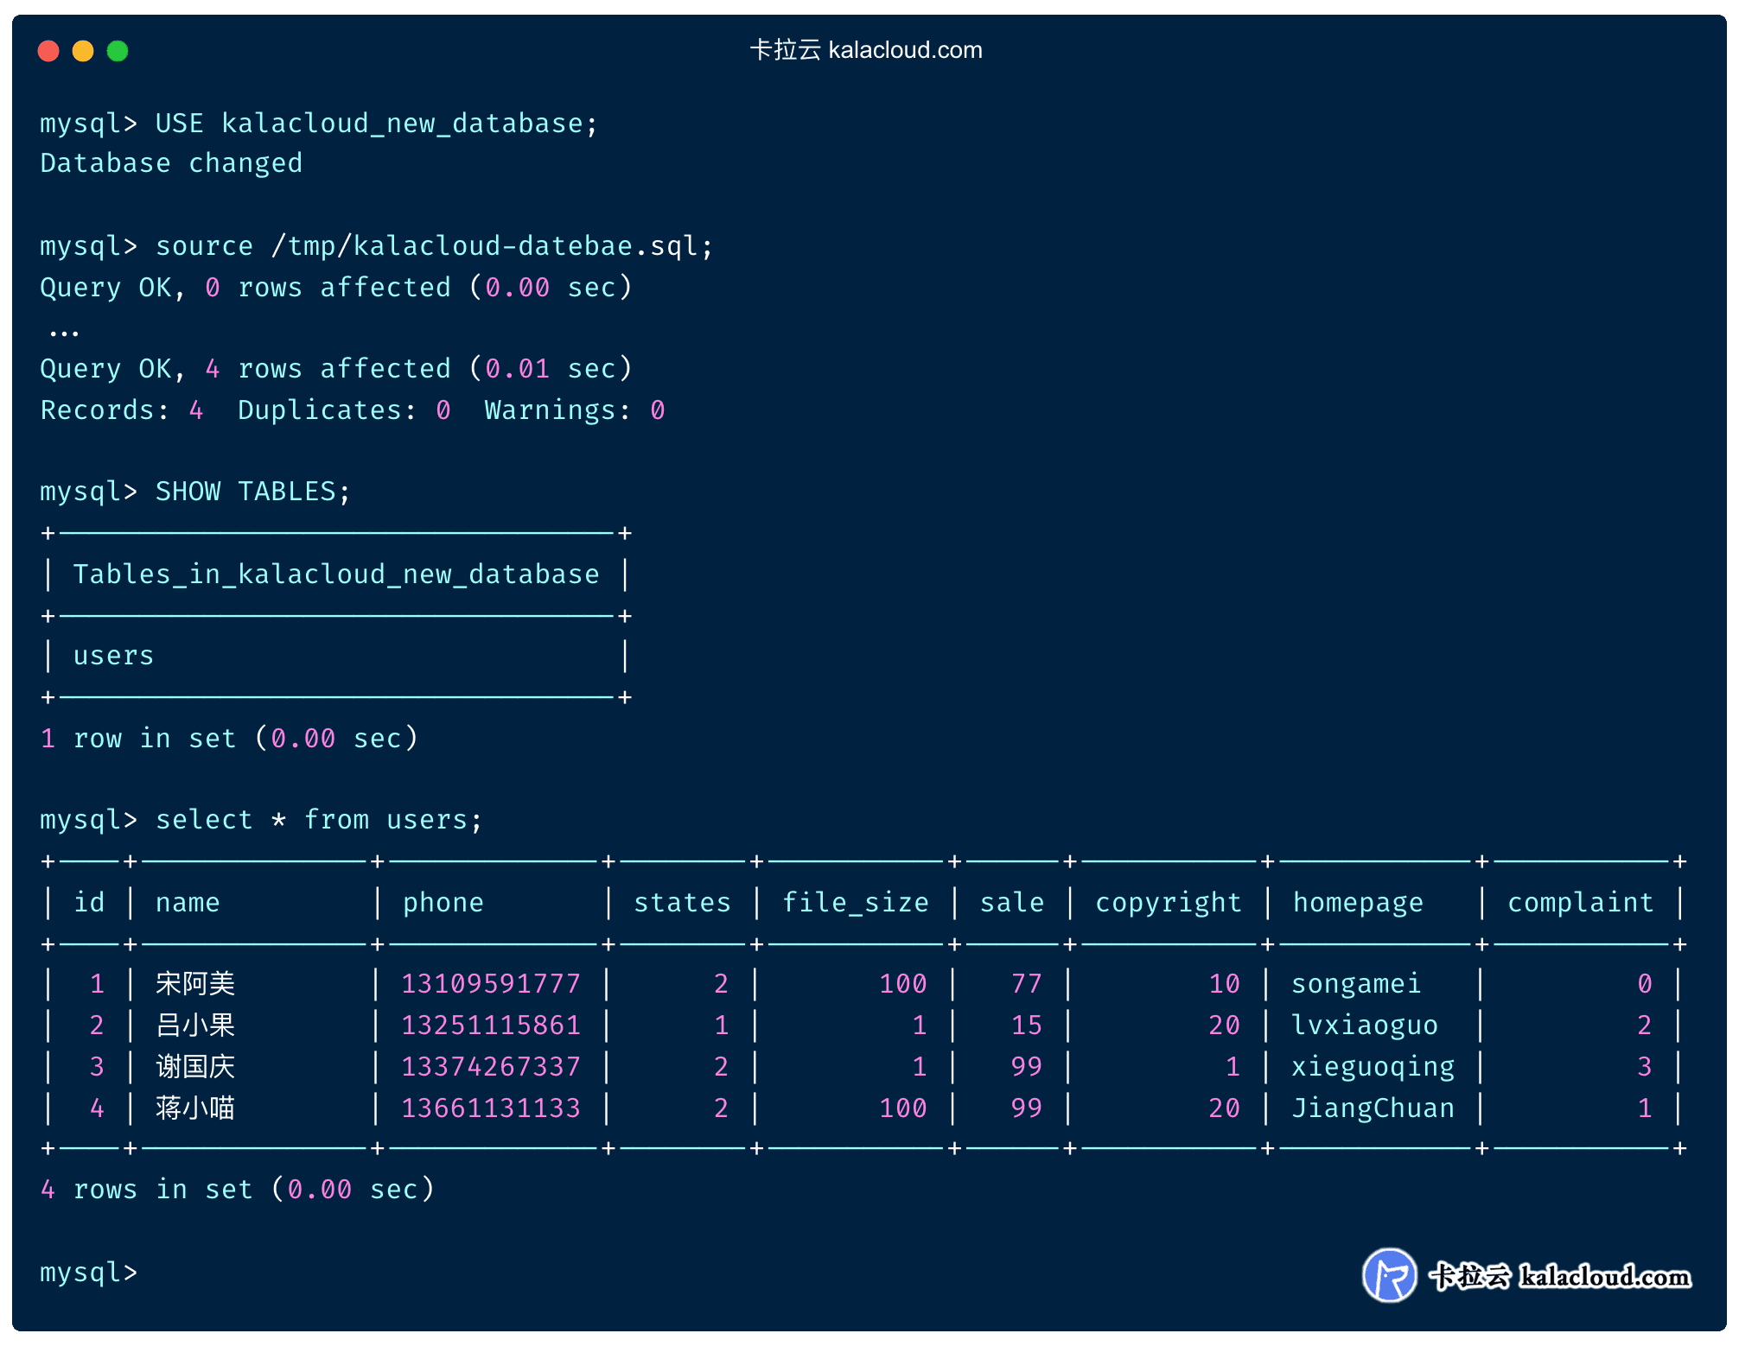Screen dimensions: 1739x1346
Task: Select the JiangChuan homepage entry
Action: (1373, 1108)
